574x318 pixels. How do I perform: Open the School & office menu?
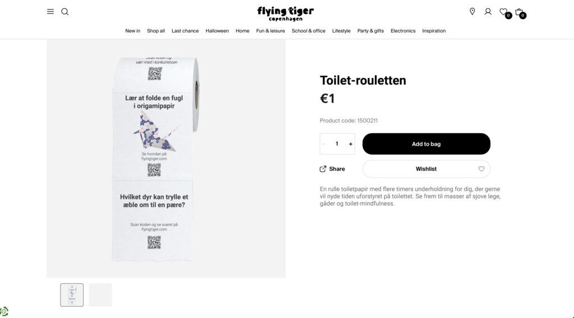(308, 31)
